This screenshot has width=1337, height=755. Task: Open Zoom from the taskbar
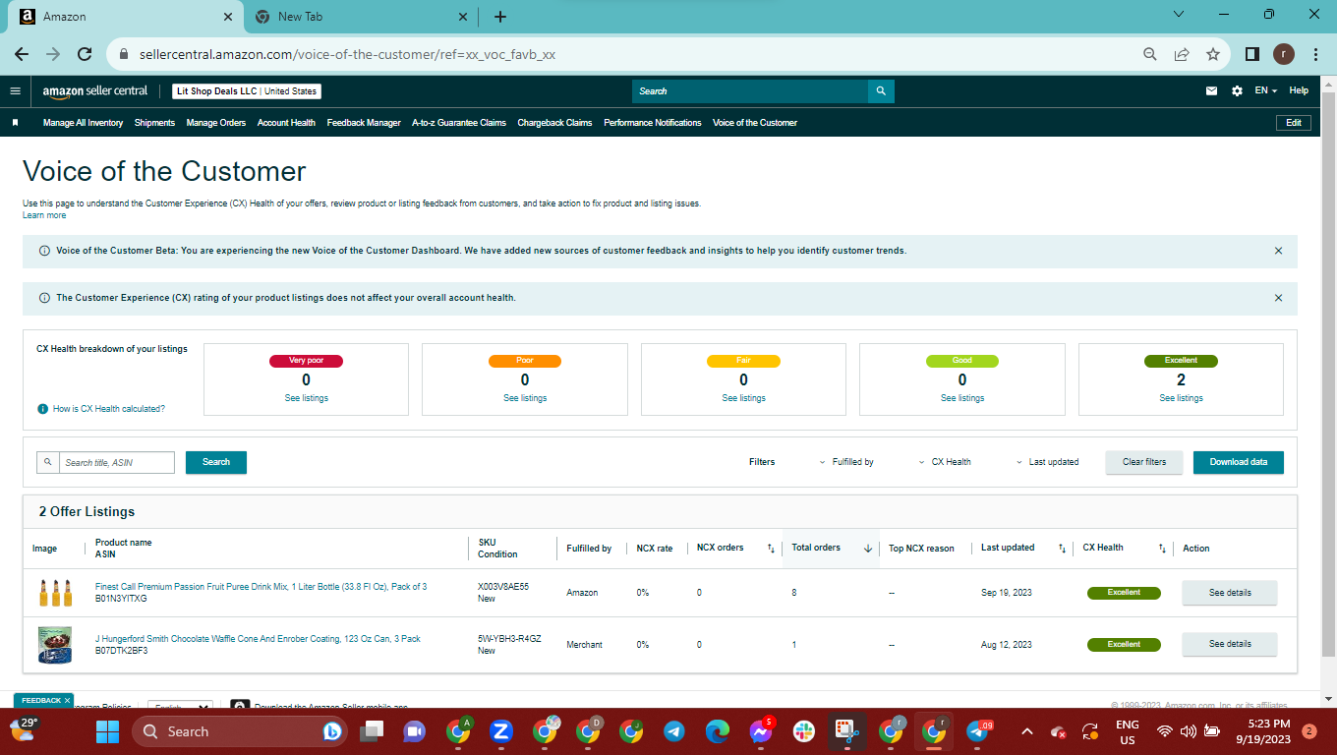point(500,731)
